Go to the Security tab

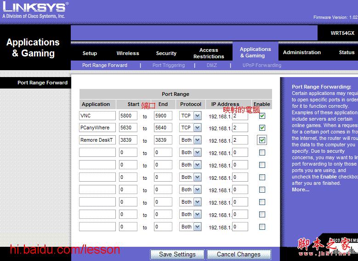[x=166, y=53]
